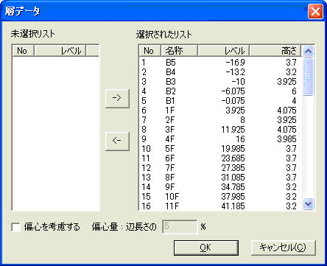This screenshot has height=266, width=327.
Task: Select the 6F row
Action: point(220,158)
